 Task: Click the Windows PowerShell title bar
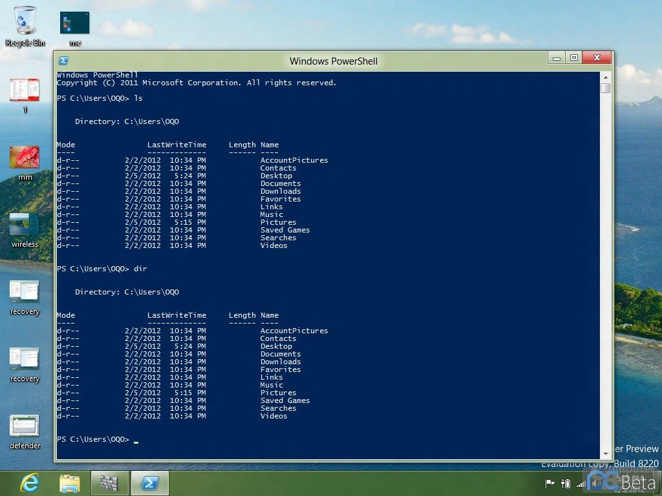pos(333,61)
